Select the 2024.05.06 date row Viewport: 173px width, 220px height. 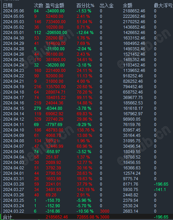coord(87,11)
